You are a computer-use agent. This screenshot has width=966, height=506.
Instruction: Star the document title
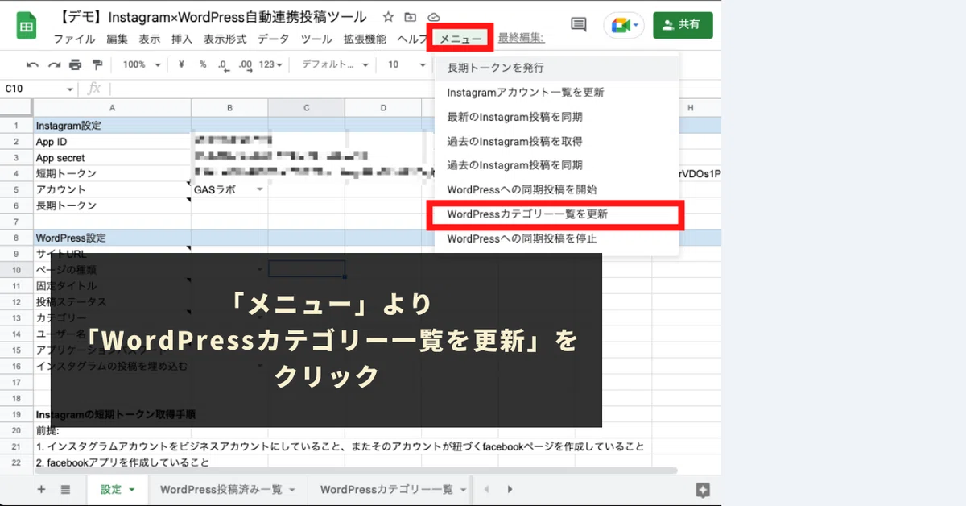point(389,17)
